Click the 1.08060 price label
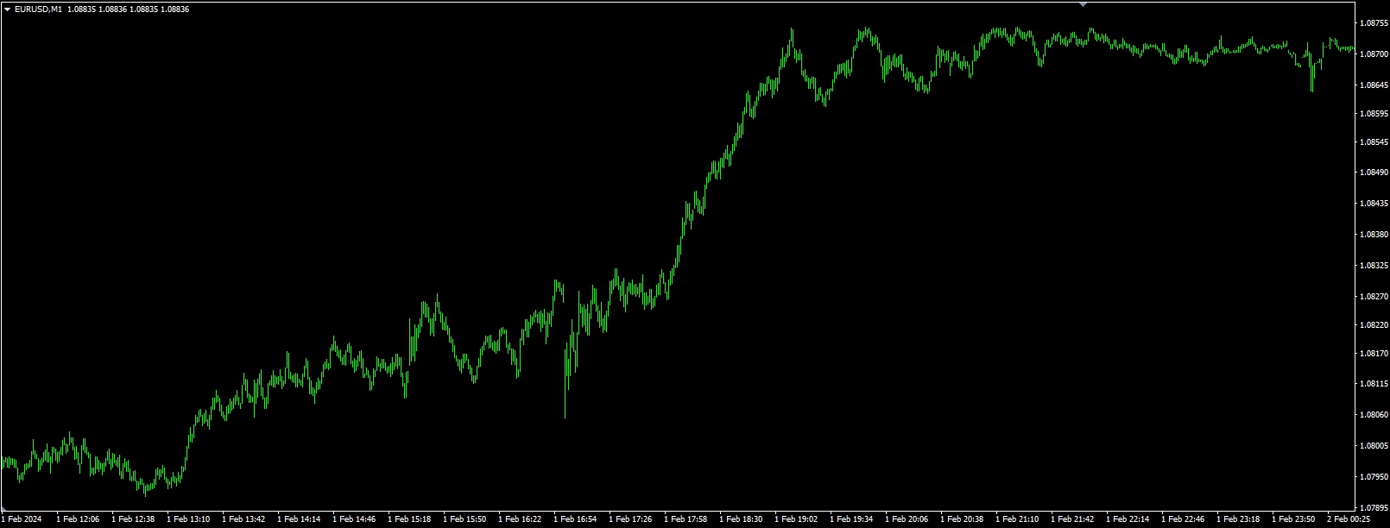This screenshot has height=528, width=1390. [x=1373, y=415]
